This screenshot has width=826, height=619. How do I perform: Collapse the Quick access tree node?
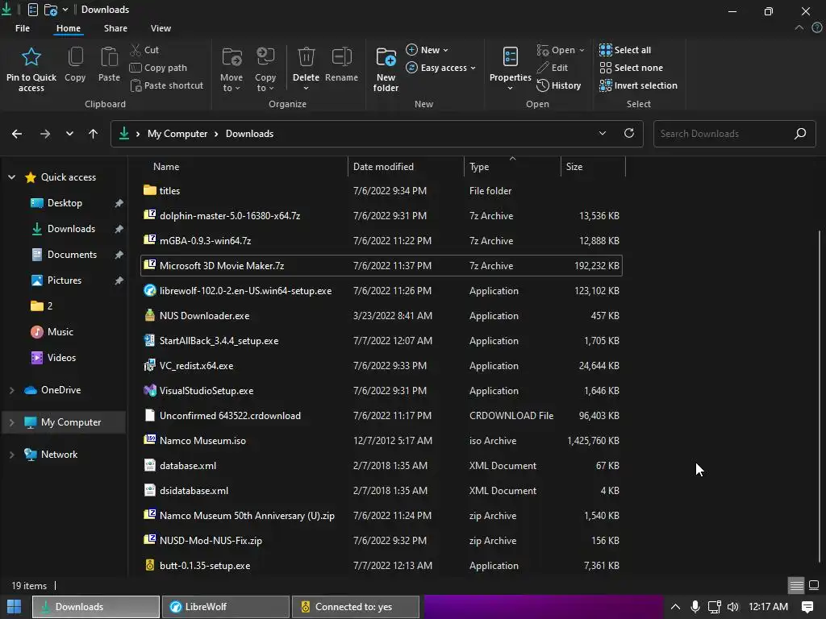(x=11, y=177)
